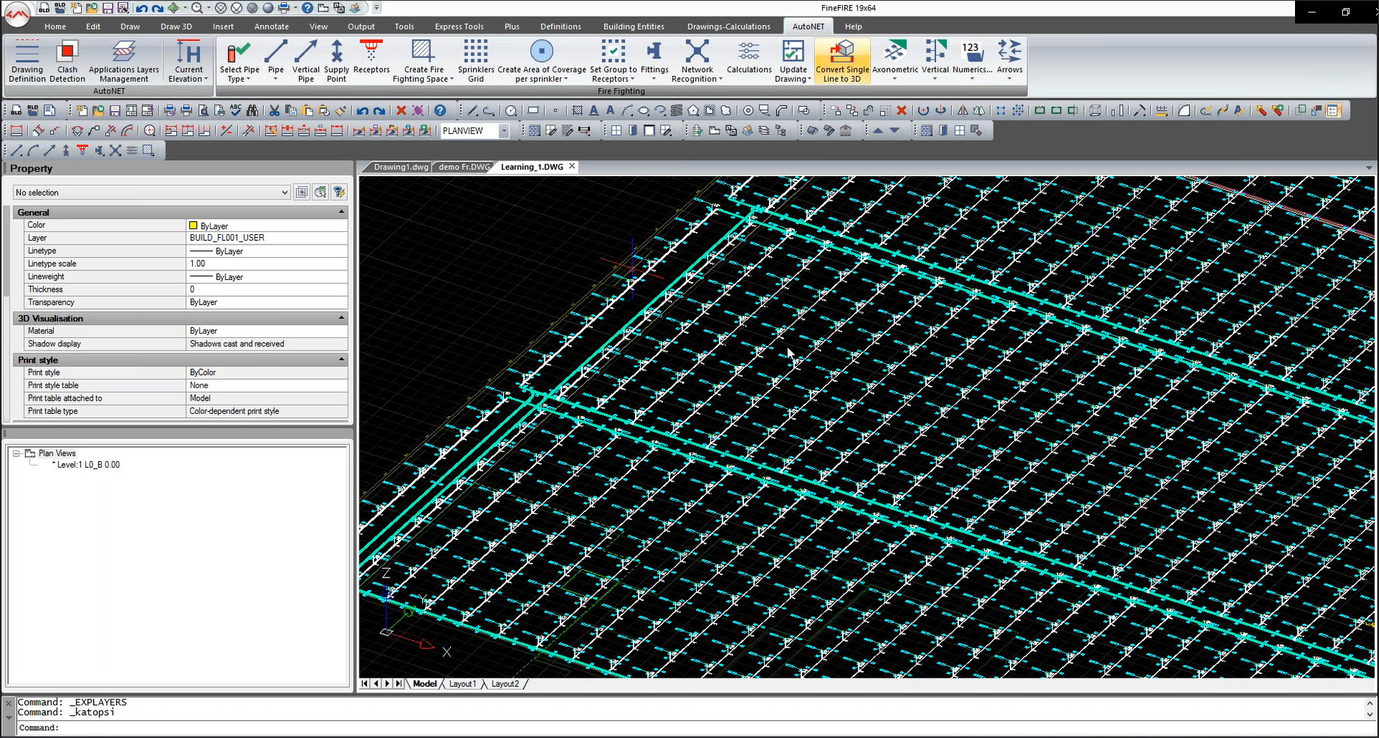Click the yellow ByLayer color swatch
Viewport: 1379px width, 738px height.
click(x=193, y=225)
